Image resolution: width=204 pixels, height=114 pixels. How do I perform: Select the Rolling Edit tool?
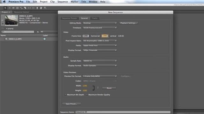17,8
